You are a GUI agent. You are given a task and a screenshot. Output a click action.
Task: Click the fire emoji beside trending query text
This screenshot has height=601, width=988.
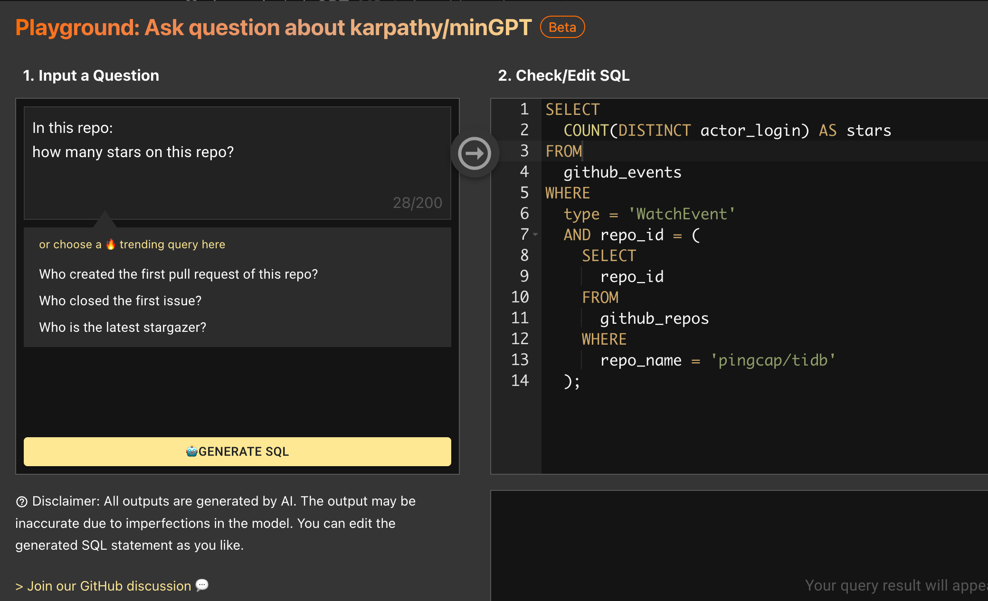[x=111, y=244]
